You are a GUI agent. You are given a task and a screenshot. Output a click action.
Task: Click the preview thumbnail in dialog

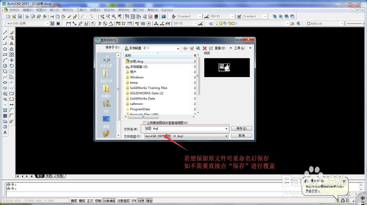(227, 67)
